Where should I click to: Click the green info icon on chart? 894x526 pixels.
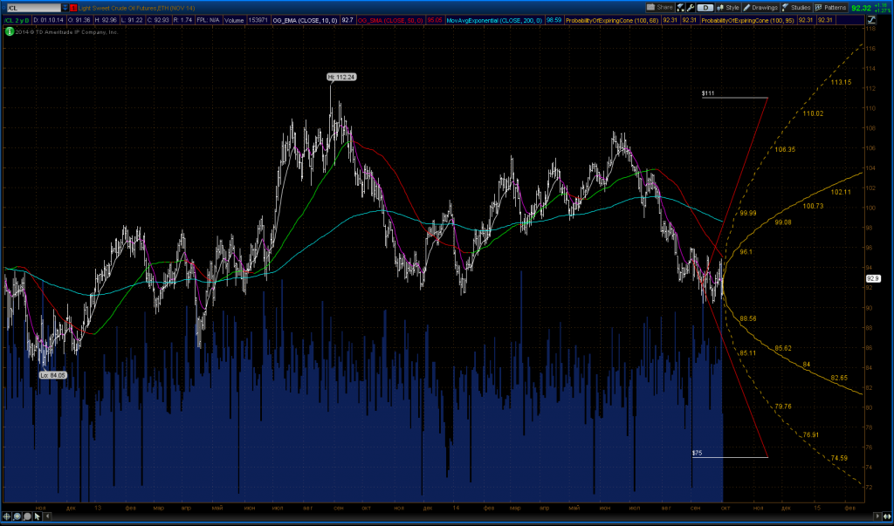point(9,31)
